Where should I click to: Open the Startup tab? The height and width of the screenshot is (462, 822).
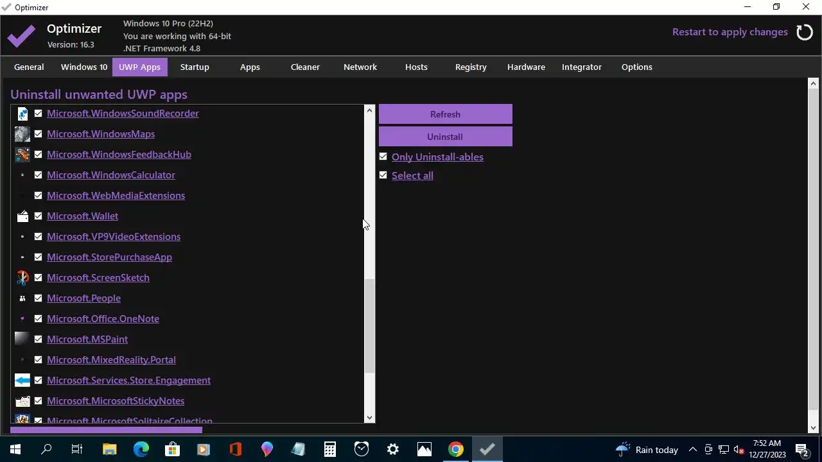195,67
